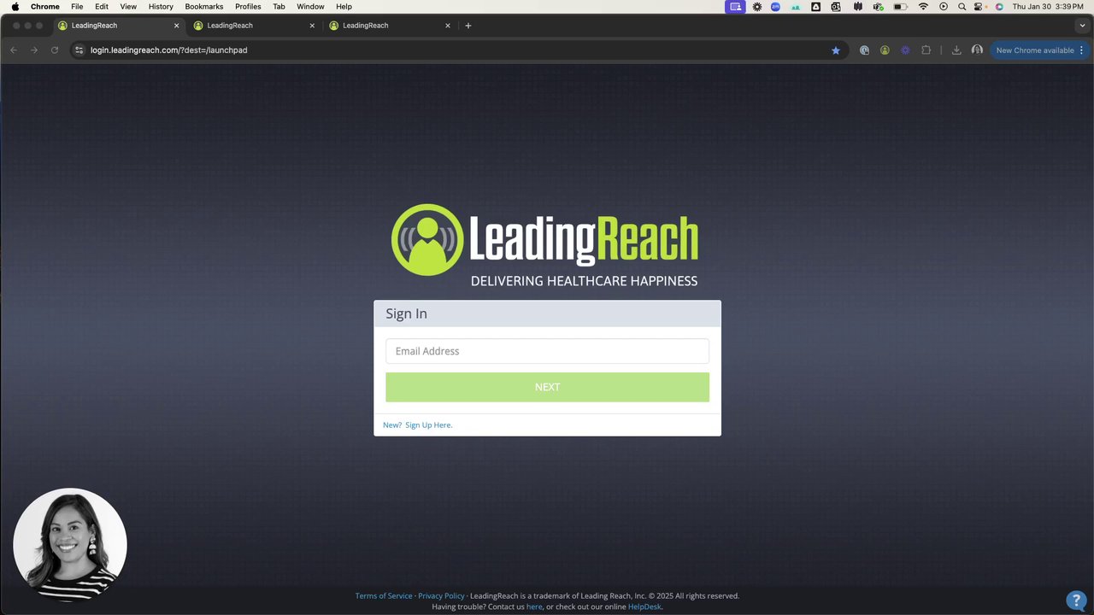Open the Wi-Fi menu bar icon
This screenshot has height=615, width=1094.
(923, 7)
